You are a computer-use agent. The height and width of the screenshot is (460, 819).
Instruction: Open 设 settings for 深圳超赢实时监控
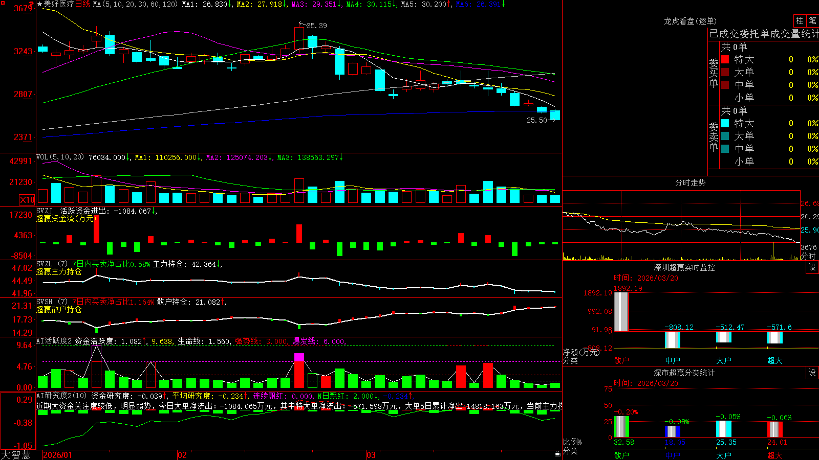(812, 267)
